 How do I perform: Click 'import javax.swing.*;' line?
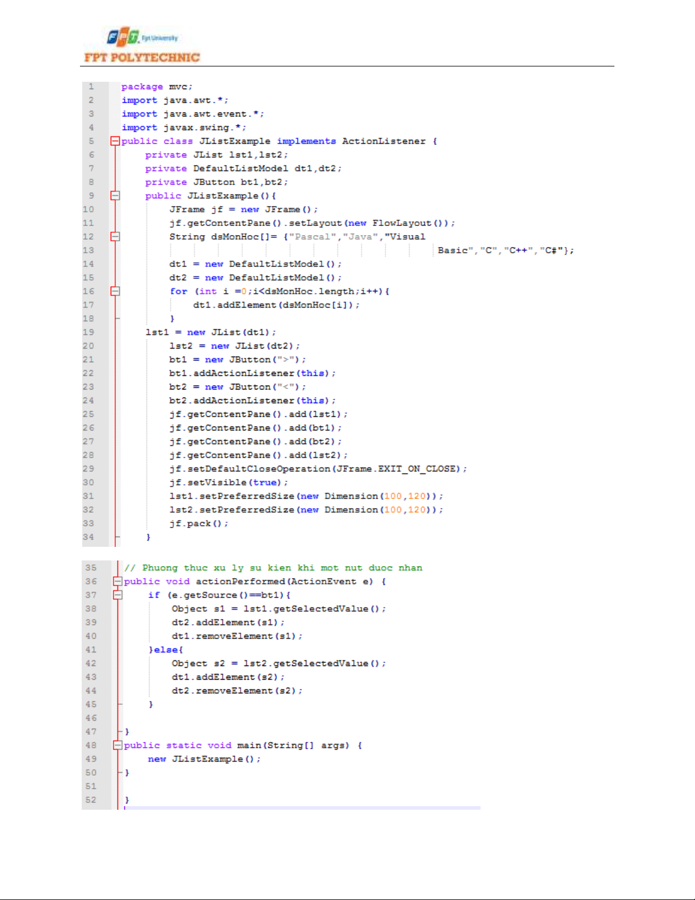click(x=184, y=127)
